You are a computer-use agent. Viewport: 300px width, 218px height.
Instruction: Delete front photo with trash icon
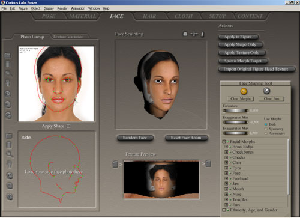click(x=8, y=64)
